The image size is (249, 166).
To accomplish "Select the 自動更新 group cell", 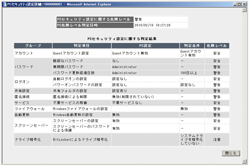I will pyautogui.click(x=33, y=115).
